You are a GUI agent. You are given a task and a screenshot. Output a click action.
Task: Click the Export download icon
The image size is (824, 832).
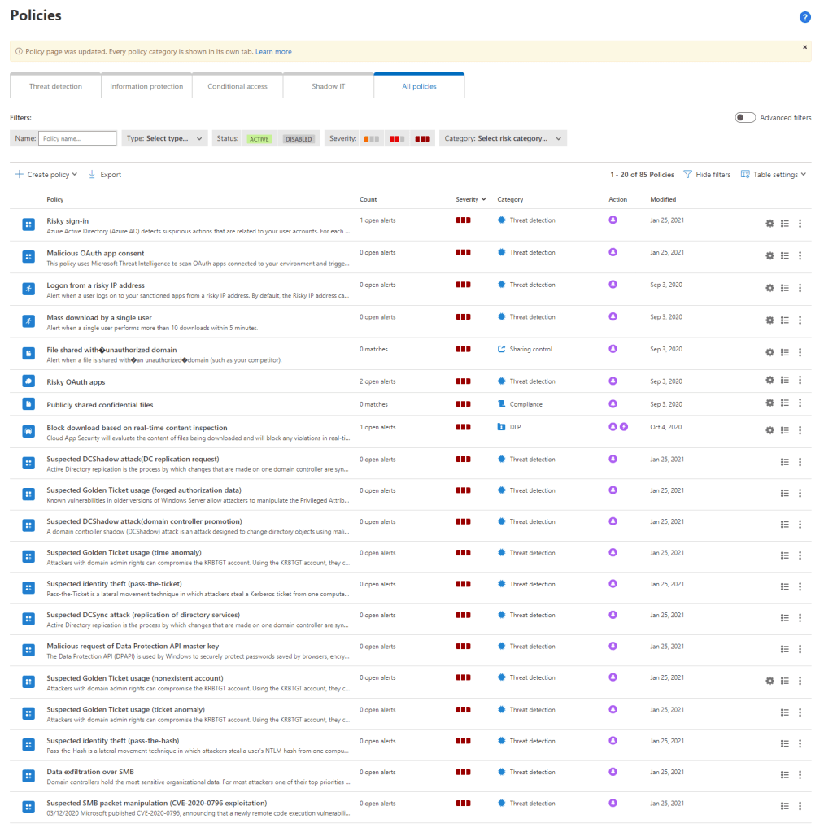(92, 175)
